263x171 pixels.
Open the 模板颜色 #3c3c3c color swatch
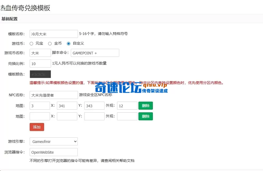40,74
